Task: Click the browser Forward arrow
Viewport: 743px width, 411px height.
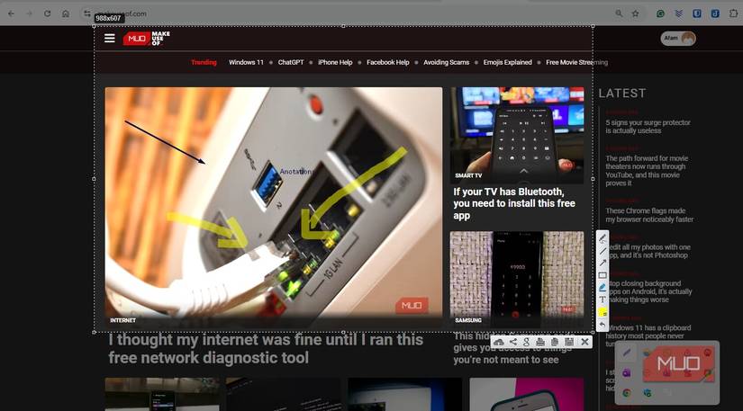Action: (x=30, y=13)
